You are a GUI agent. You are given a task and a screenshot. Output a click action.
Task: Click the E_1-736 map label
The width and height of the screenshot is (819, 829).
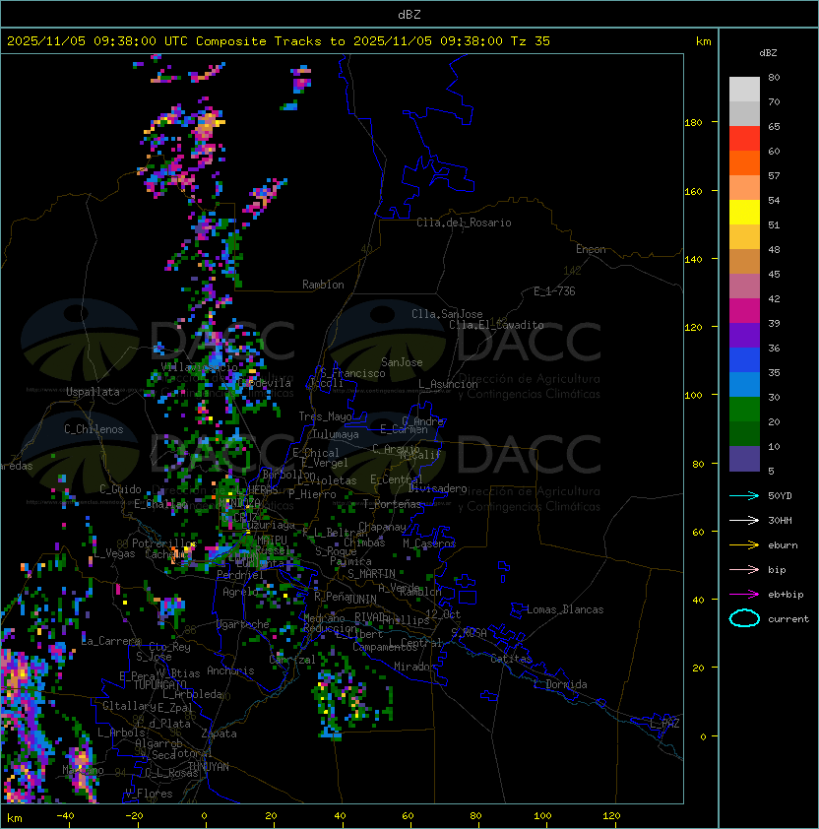click(554, 291)
